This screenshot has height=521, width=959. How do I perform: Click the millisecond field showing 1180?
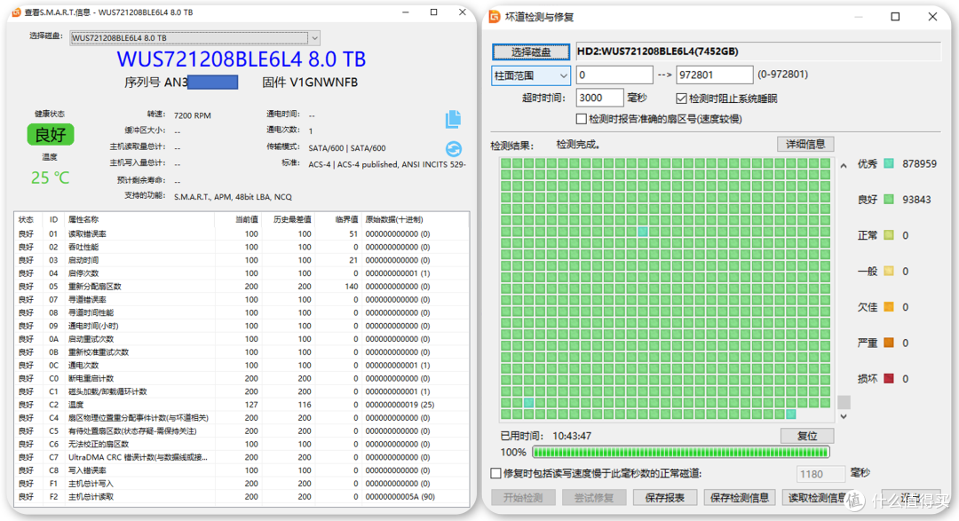(820, 473)
